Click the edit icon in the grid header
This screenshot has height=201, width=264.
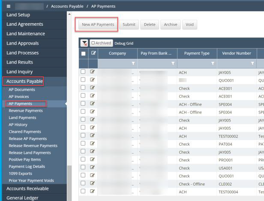point(92,53)
